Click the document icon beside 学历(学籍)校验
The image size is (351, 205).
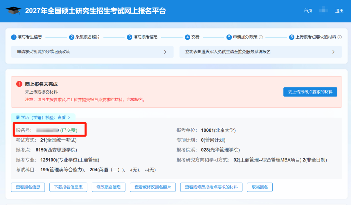[x=18, y=117]
